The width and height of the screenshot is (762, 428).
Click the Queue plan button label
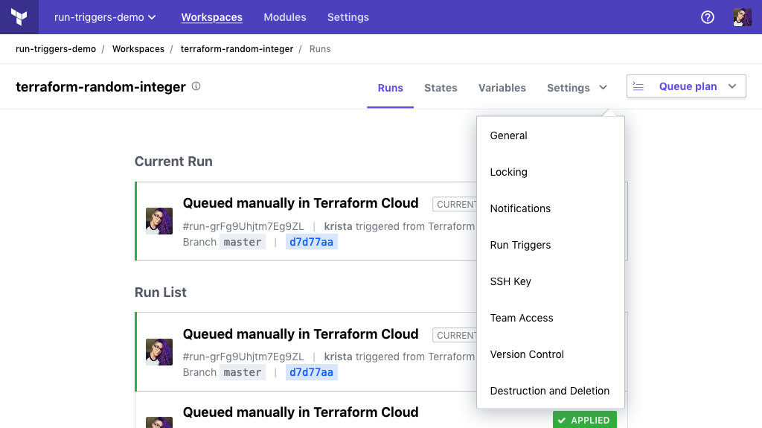pyautogui.click(x=688, y=86)
